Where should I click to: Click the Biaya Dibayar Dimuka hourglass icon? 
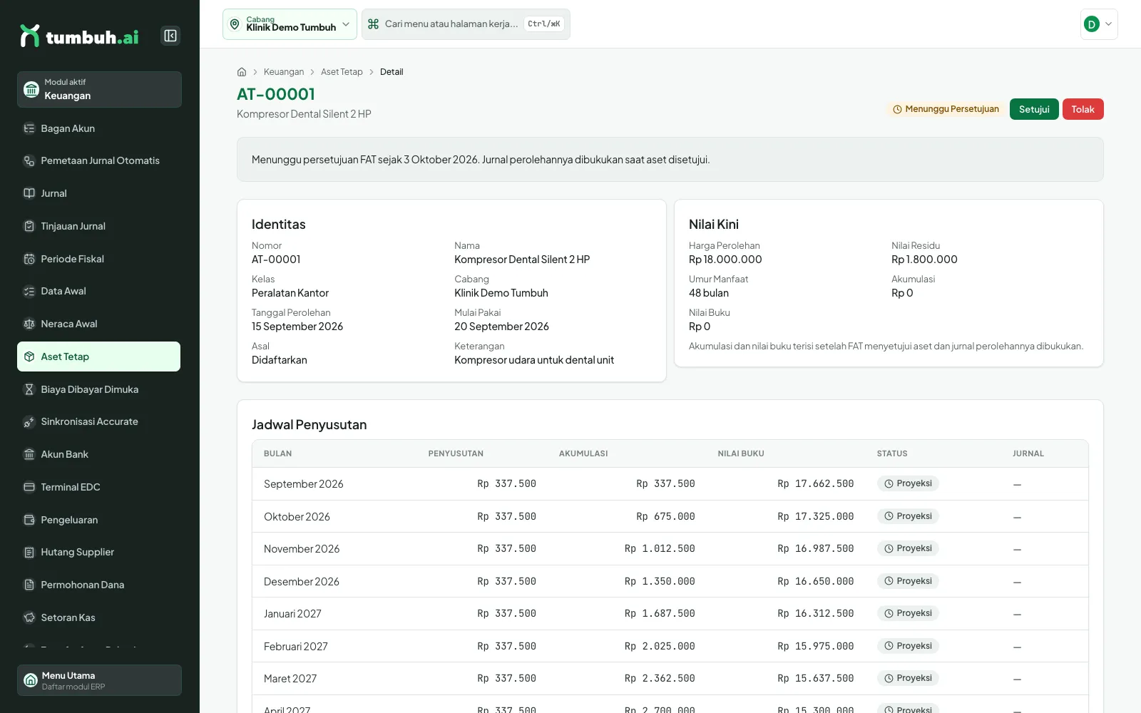click(29, 389)
